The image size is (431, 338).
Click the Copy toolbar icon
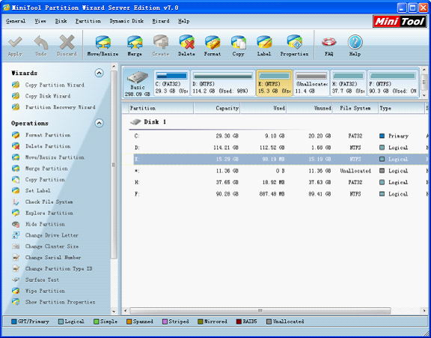coord(238,42)
